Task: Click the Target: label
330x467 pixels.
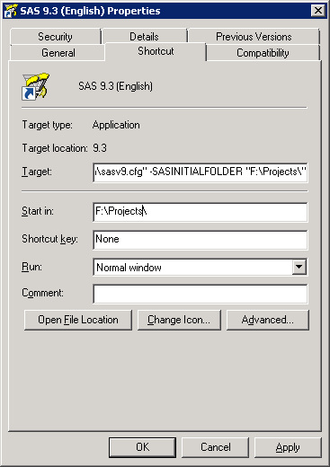Action: pos(37,172)
